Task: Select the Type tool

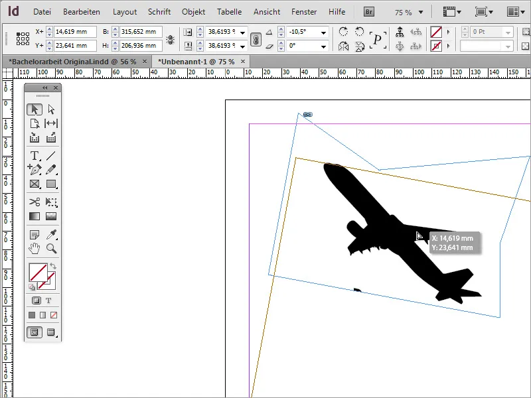Action: click(35, 156)
